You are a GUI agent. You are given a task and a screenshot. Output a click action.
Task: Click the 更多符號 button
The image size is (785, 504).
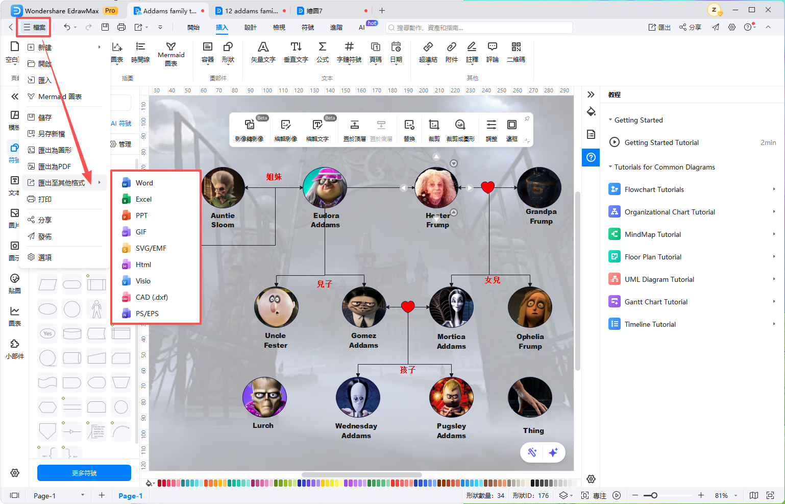[84, 473]
